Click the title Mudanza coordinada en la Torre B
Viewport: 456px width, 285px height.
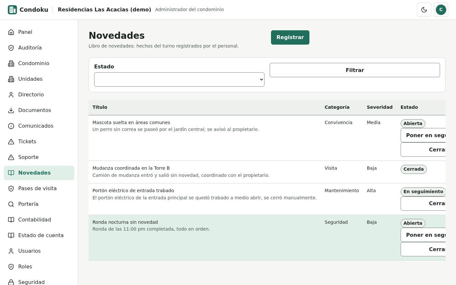[x=131, y=168]
